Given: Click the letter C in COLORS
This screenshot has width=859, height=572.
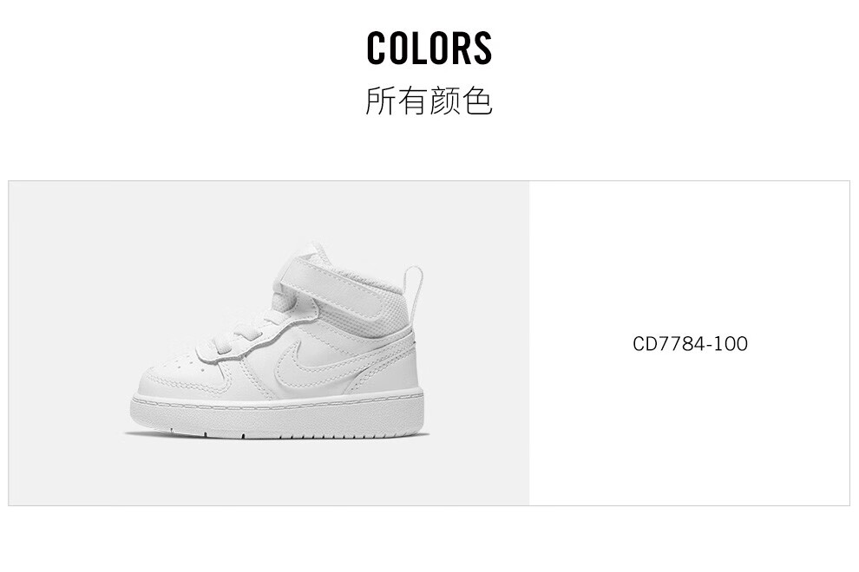Looking at the screenshot, I should (375, 48).
